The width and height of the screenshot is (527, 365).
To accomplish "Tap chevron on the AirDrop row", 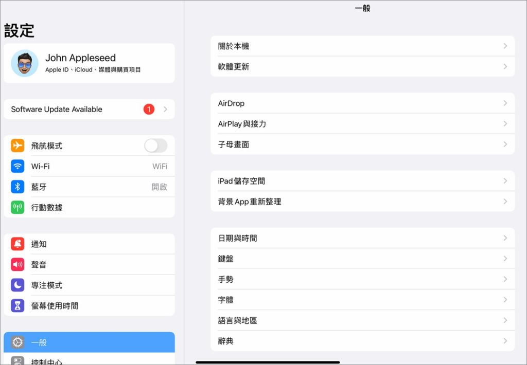I will (505, 103).
